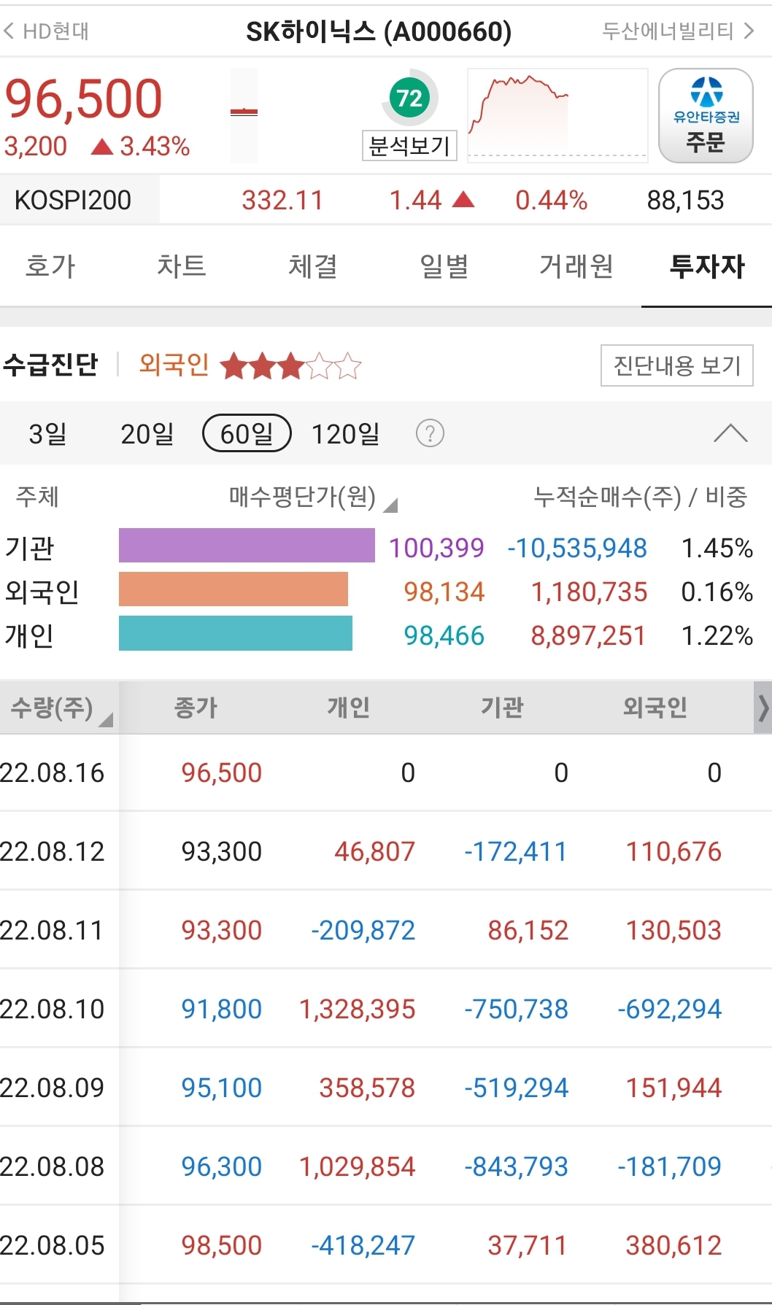Select the 22.08.12 date row
This screenshot has width=772, height=1305.
pos(386,851)
